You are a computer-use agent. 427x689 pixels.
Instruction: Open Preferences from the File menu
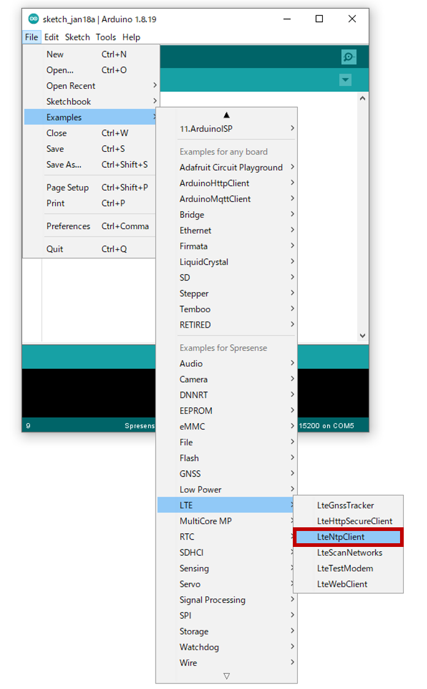(x=90, y=226)
